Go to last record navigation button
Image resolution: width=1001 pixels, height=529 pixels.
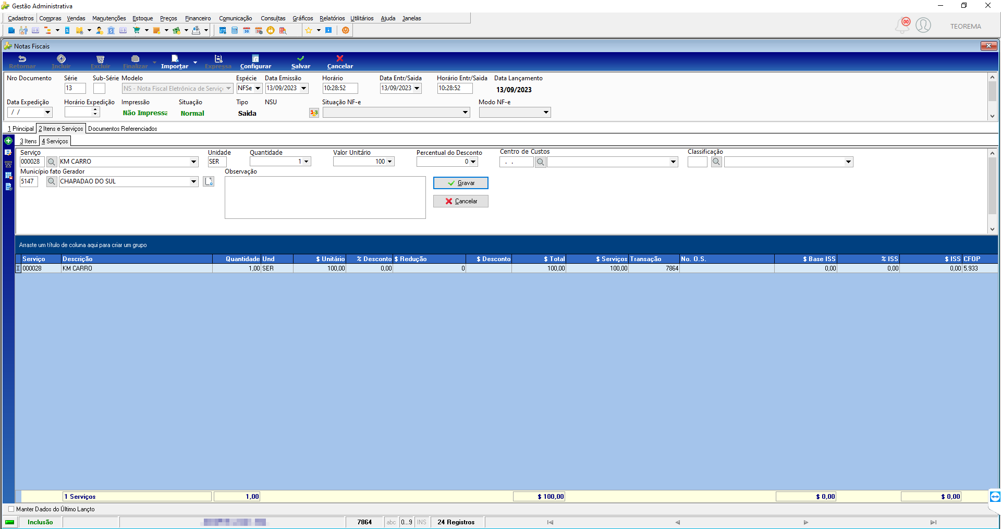coord(933,522)
